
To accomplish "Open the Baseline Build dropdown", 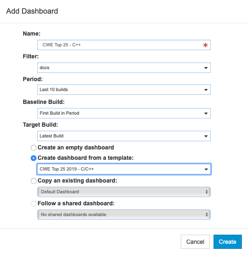I will tap(124, 113).
